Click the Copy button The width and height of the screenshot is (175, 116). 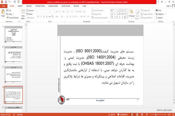[9, 14]
